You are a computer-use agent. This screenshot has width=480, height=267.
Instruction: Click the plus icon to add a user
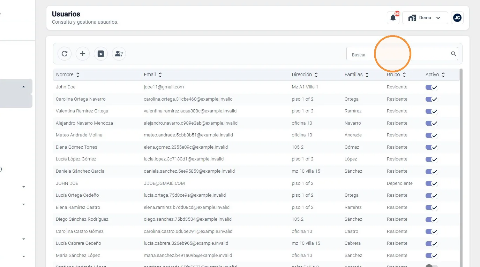coord(83,54)
